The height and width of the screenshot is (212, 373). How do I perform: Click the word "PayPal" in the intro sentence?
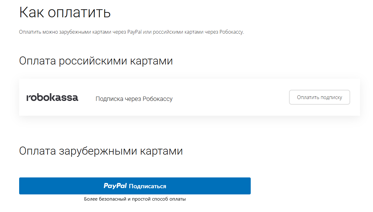click(134, 32)
